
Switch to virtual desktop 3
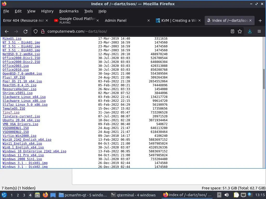[x=24, y=195]
